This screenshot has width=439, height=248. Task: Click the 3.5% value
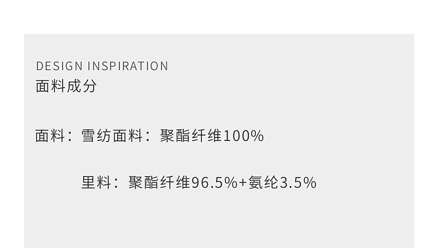[298, 182]
